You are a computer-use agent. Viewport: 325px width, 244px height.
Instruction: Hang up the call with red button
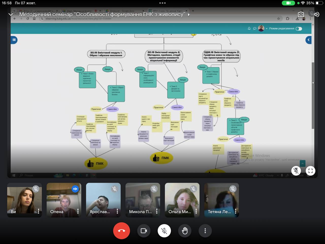pos(121,231)
